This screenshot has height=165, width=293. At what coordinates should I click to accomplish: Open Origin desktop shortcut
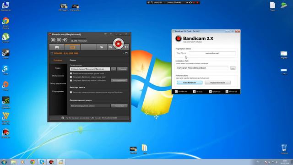pyautogui.click(x=6, y=86)
